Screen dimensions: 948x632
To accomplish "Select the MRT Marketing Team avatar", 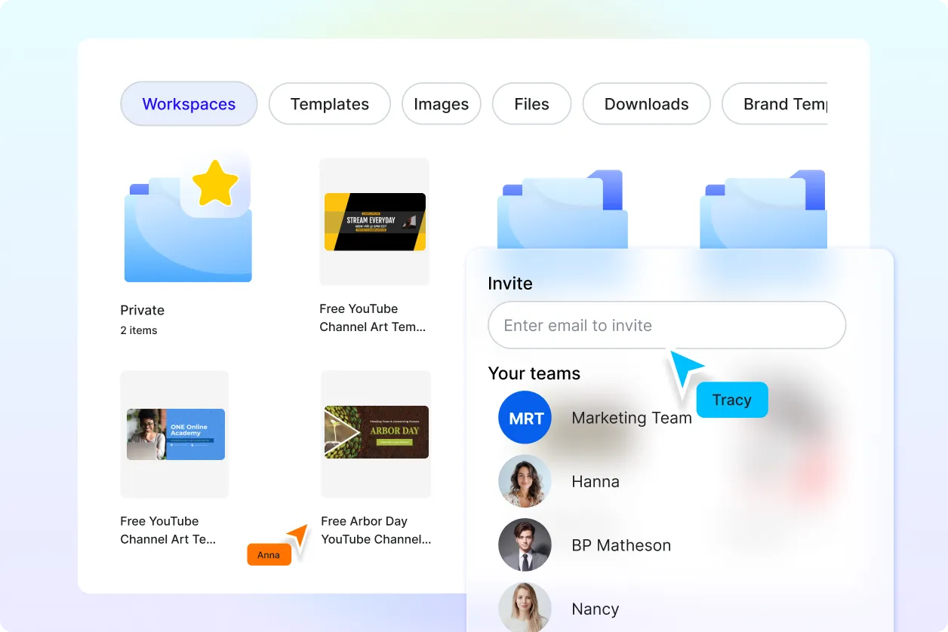I will coord(525,417).
